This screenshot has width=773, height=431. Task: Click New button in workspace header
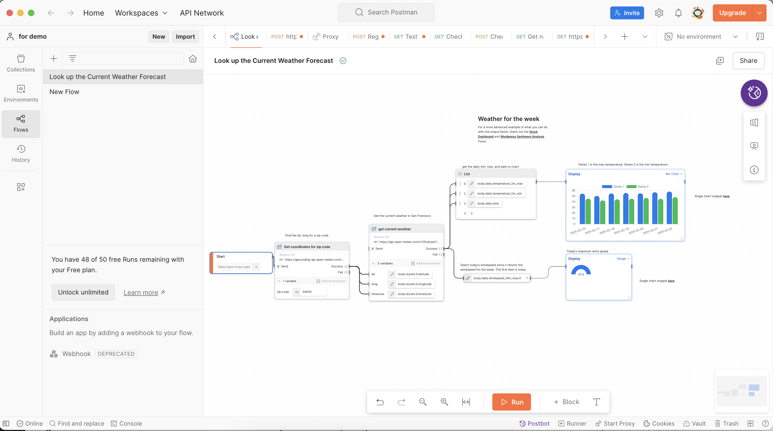[158, 37]
